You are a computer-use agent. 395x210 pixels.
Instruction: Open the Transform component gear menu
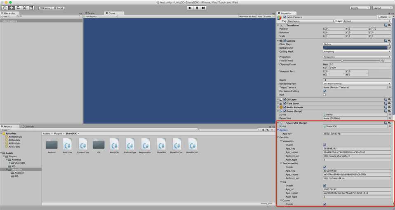click(x=390, y=26)
